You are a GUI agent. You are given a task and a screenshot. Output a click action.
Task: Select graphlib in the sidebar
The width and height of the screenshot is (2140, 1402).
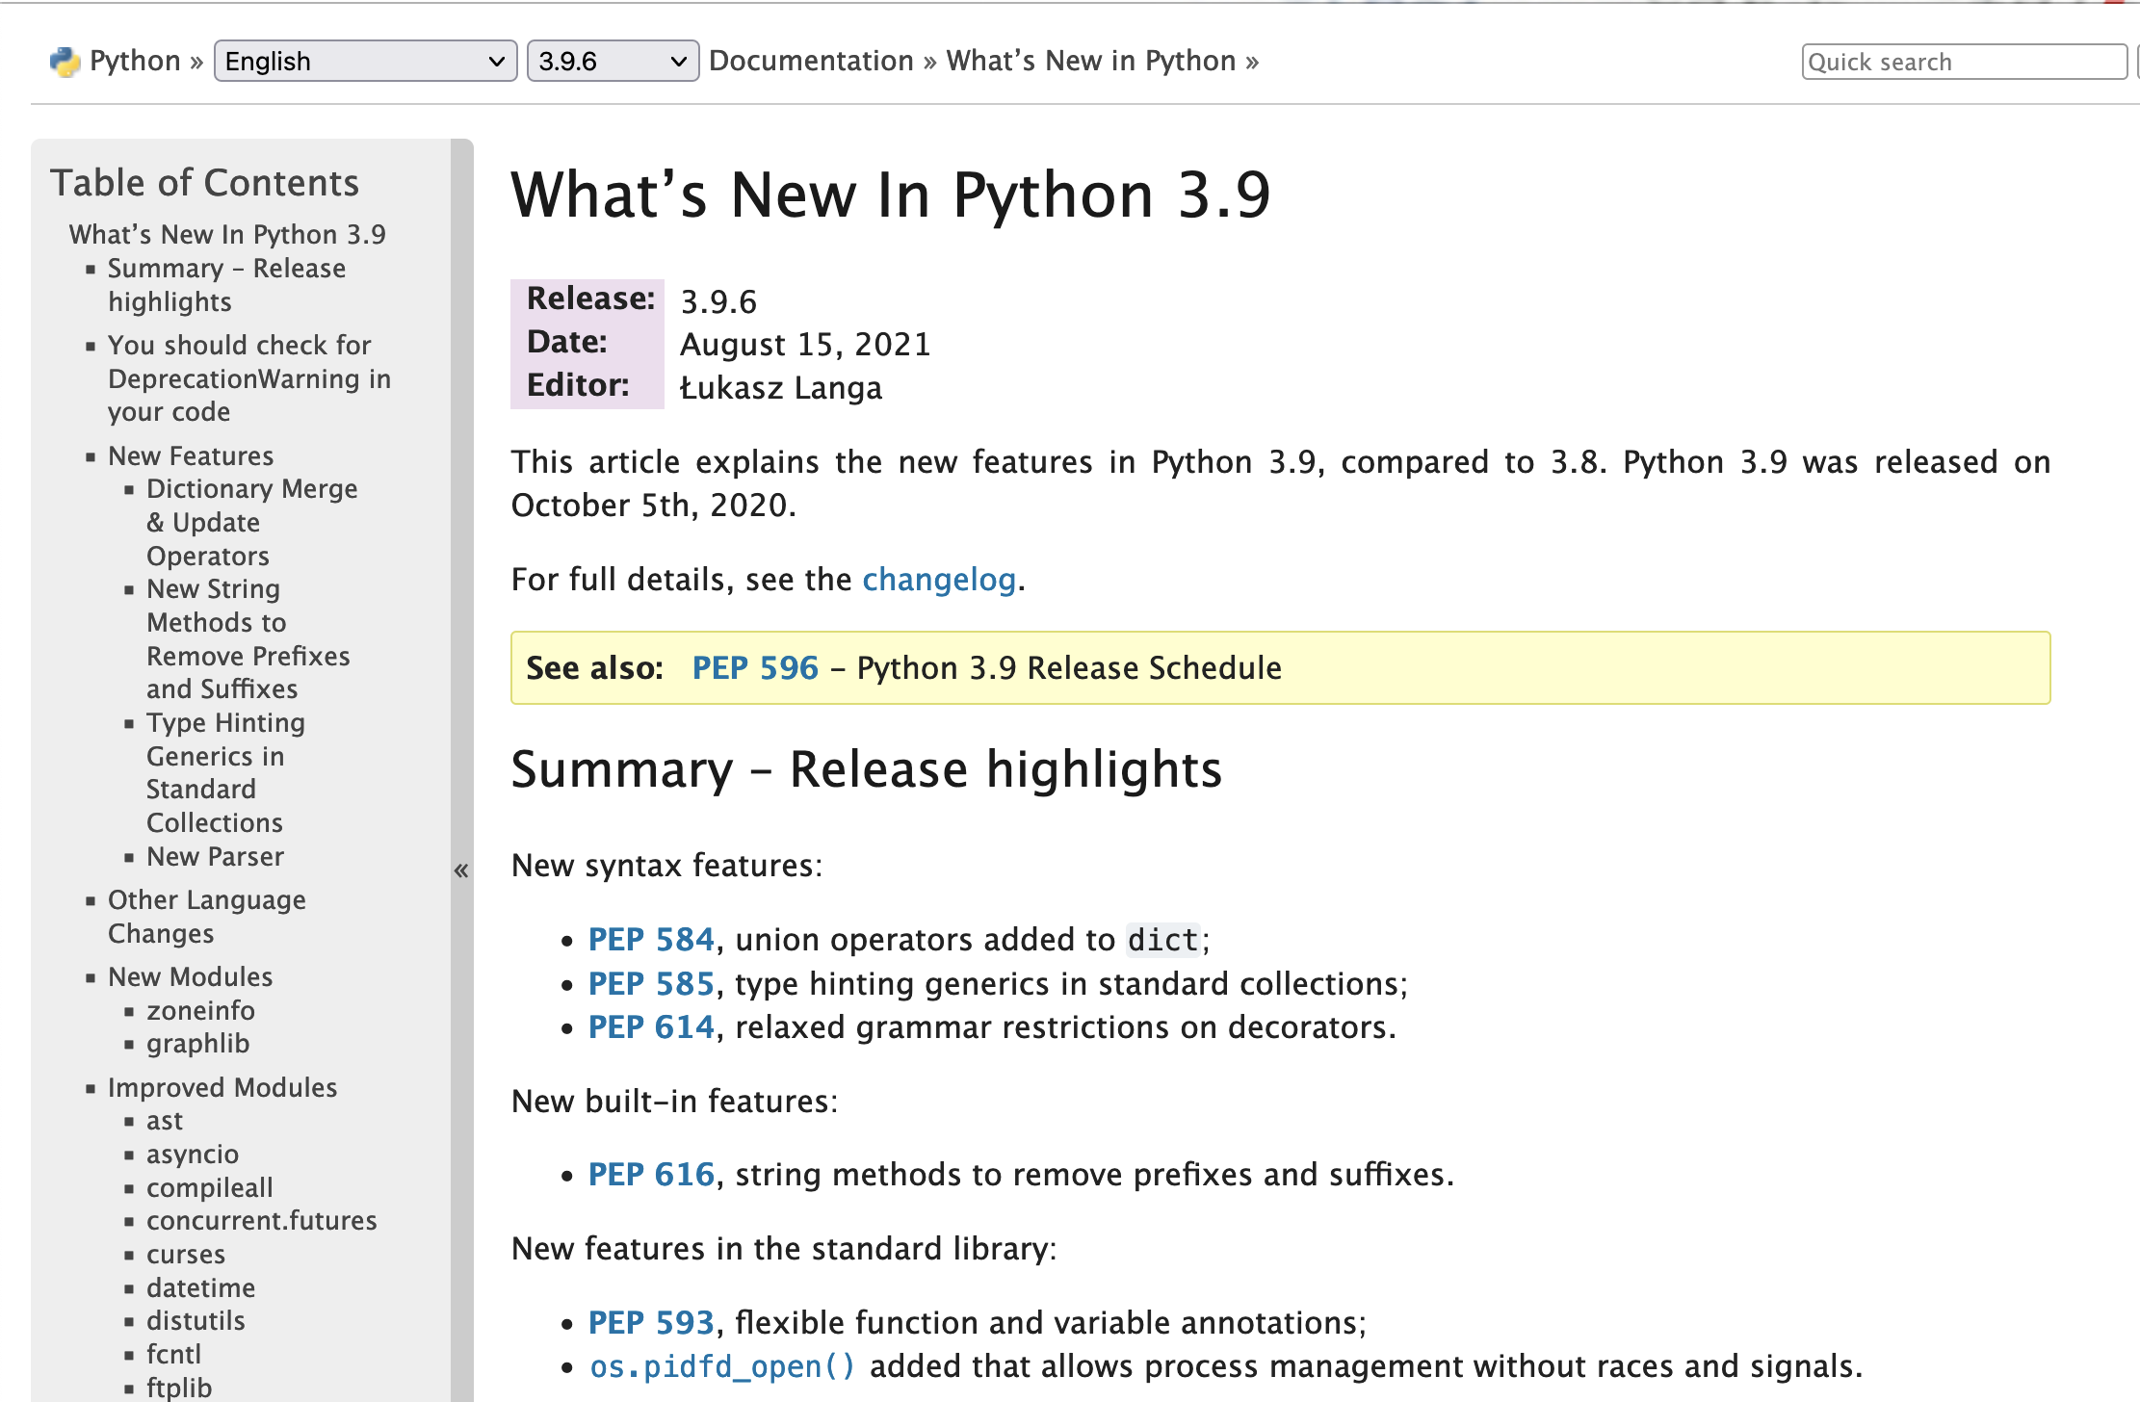tap(197, 1044)
